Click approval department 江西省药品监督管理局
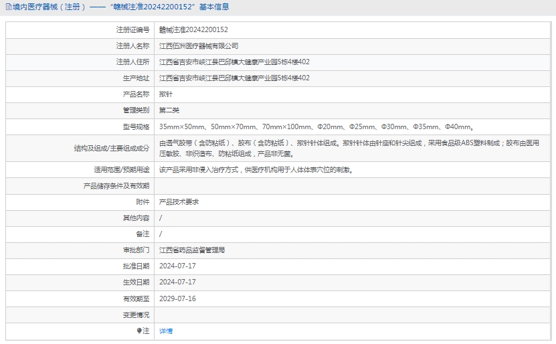Screen dimensions: 556x344 (x=192, y=250)
